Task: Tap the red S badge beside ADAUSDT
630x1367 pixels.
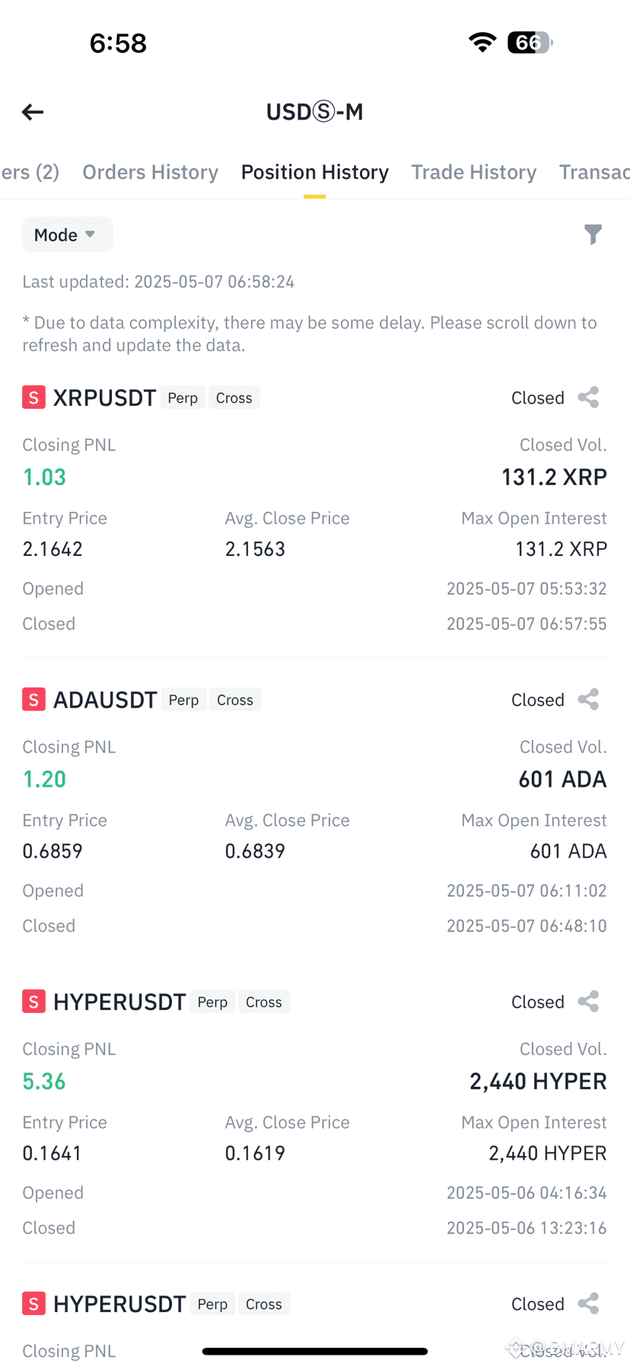Action: click(33, 700)
